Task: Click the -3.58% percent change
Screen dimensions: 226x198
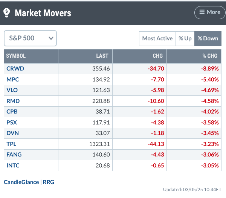Action: tap(210, 123)
